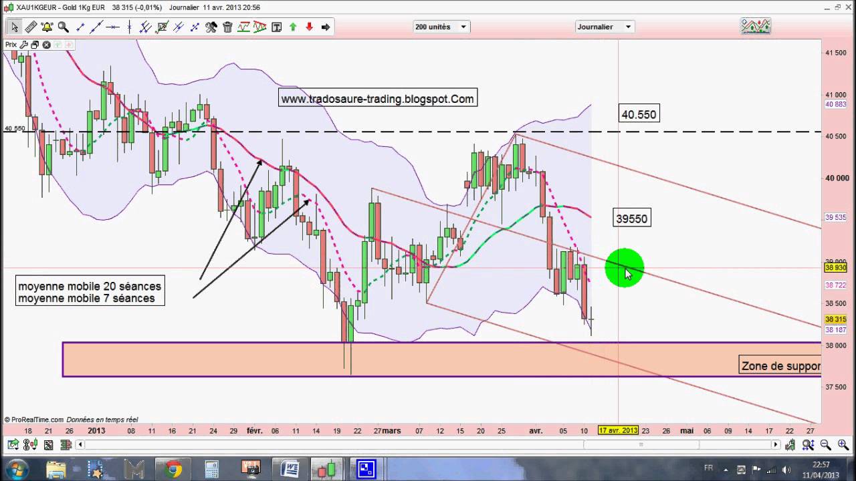Activate the magnifying glass zoom tool
This screenshot has width=856, height=481.
pos(64,27)
